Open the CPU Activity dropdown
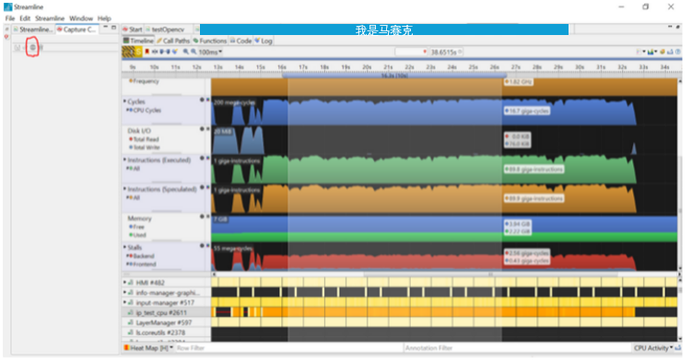 [653, 348]
